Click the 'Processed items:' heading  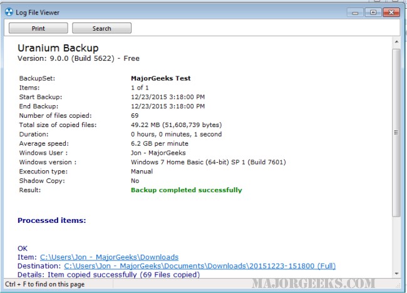tap(51, 220)
